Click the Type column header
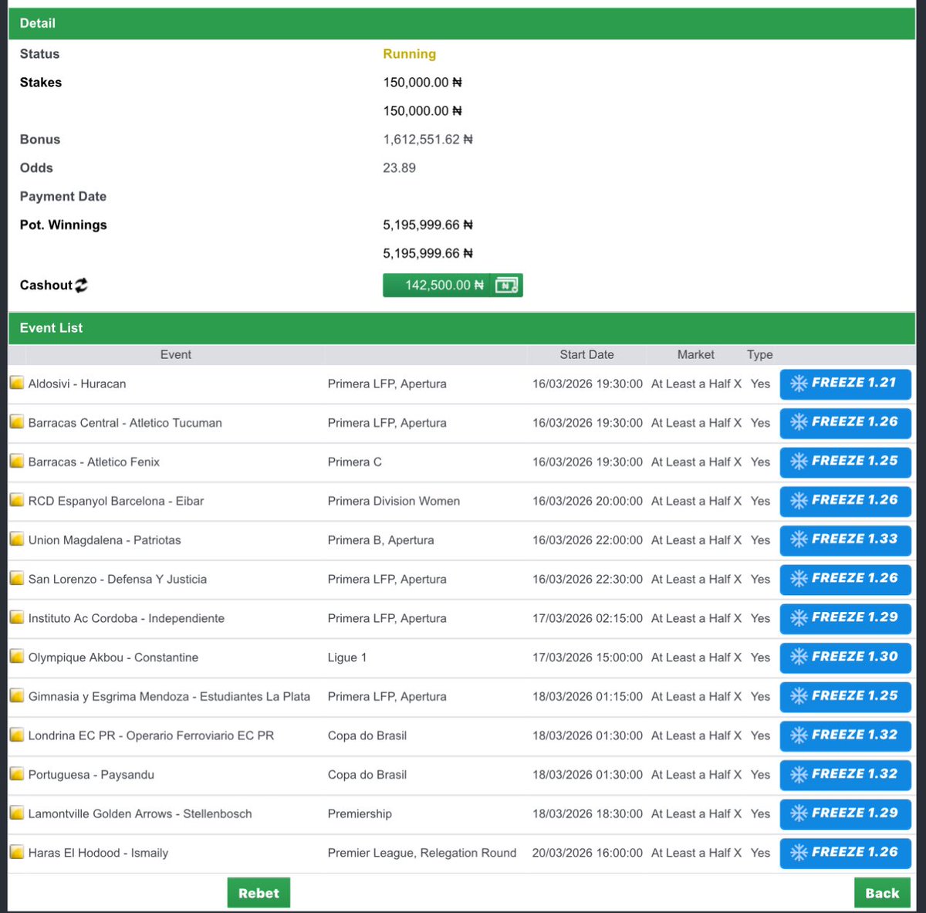The width and height of the screenshot is (926, 913). pyautogui.click(x=759, y=354)
